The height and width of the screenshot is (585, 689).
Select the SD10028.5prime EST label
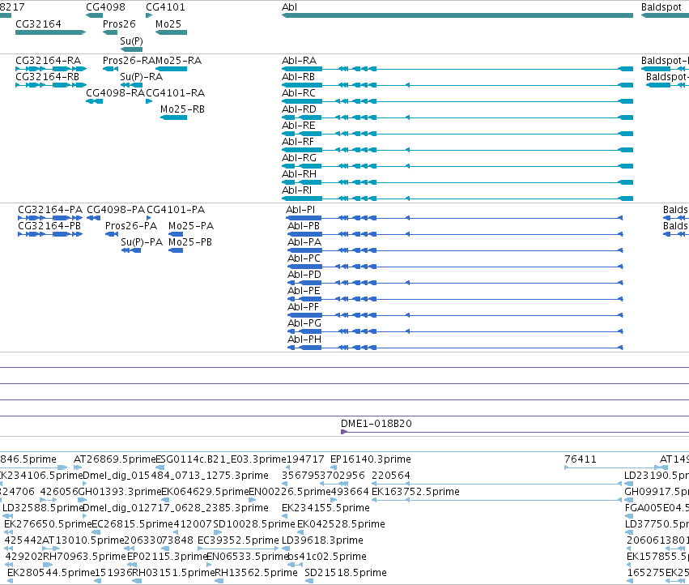(x=254, y=524)
